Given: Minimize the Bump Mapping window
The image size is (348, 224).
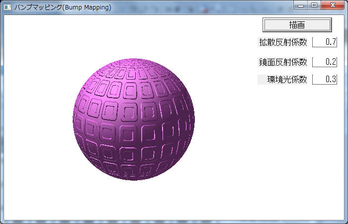Looking at the screenshot, I should tap(301, 5).
